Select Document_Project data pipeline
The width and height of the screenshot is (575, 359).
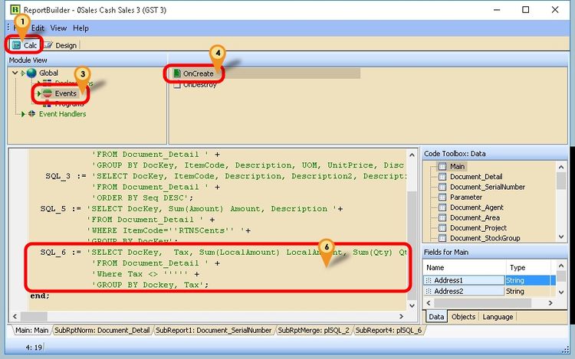[x=478, y=228]
